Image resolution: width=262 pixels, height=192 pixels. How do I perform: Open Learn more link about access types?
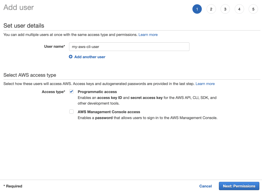(x=205, y=84)
